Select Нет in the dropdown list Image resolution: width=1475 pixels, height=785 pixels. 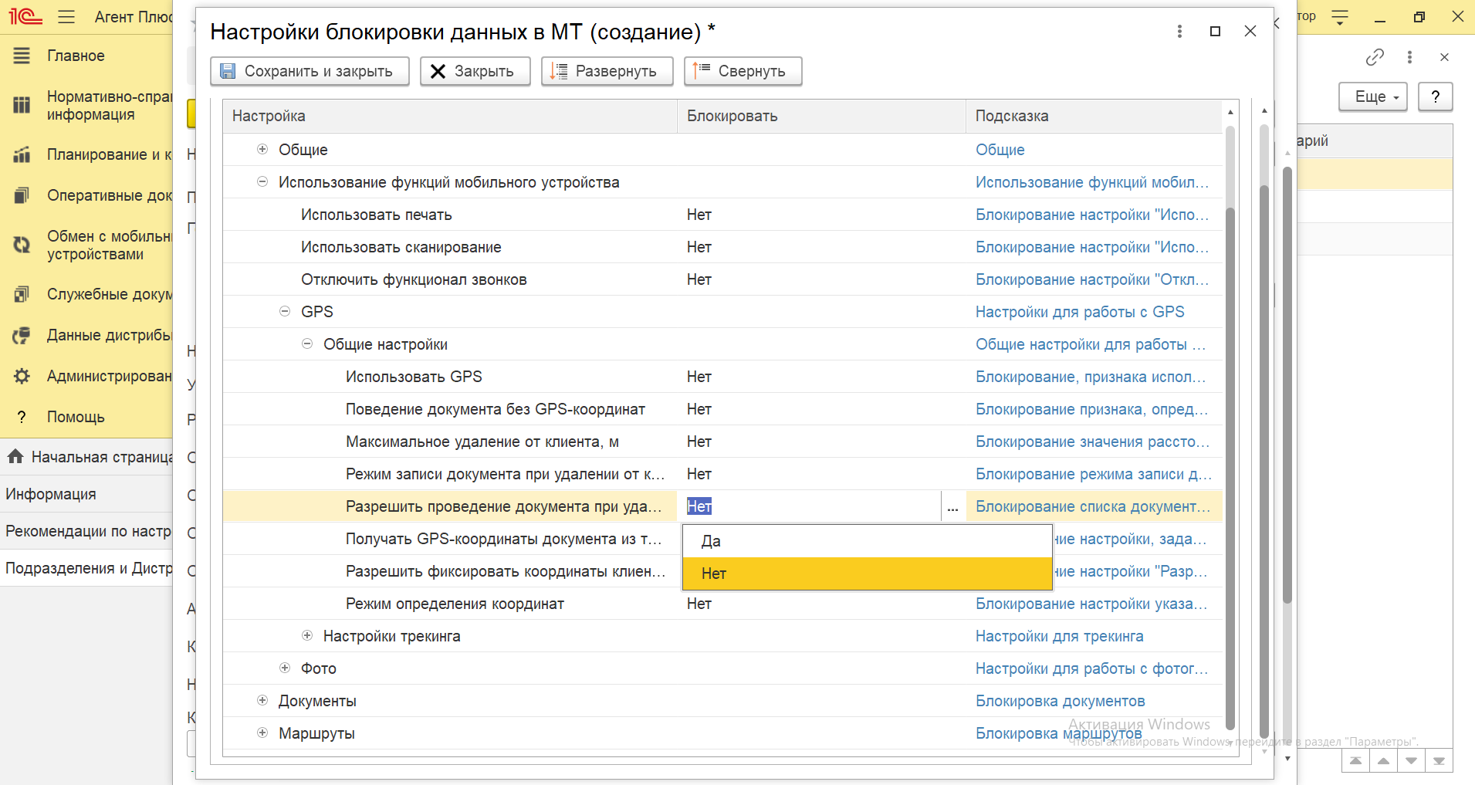coord(868,574)
